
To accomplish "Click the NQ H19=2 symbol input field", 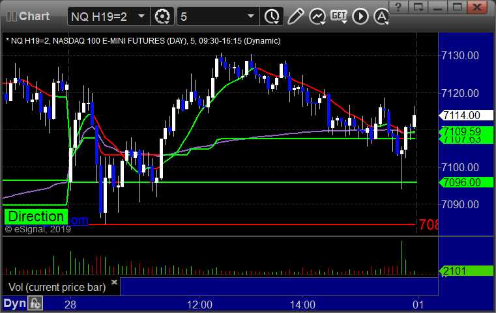I will [108, 16].
